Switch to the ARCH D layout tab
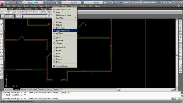This screenshot has height=103, width=183. [57, 90]
